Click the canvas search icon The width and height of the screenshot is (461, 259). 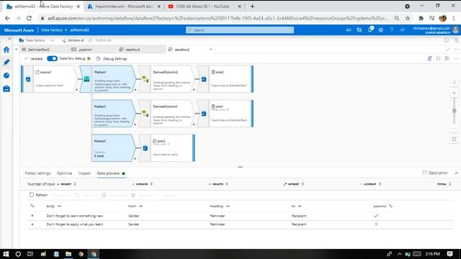pos(455,83)
